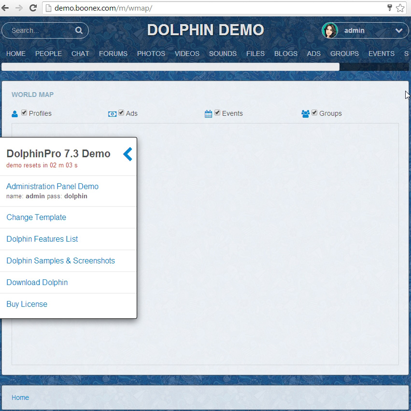Click the search magnifier icon

pyautogui.click(x=79, y=30)
